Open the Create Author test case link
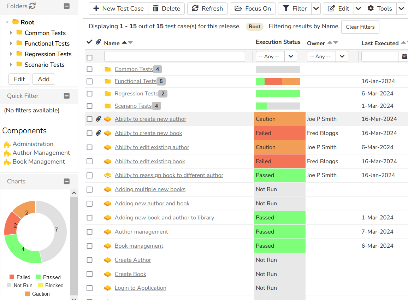This screenshot has width=408, height=300. point(133,260)
